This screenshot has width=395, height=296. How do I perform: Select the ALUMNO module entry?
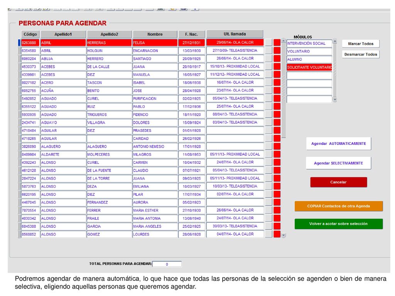tap(309, 59)
